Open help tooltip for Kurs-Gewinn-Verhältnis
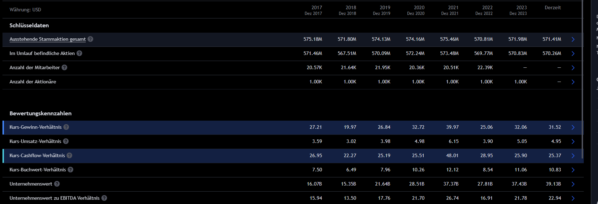 [x=66, y=127]
